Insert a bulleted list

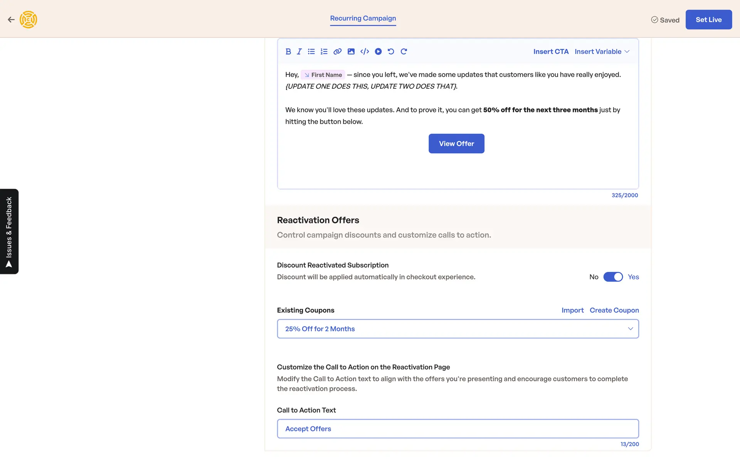(x=311, y=51)
